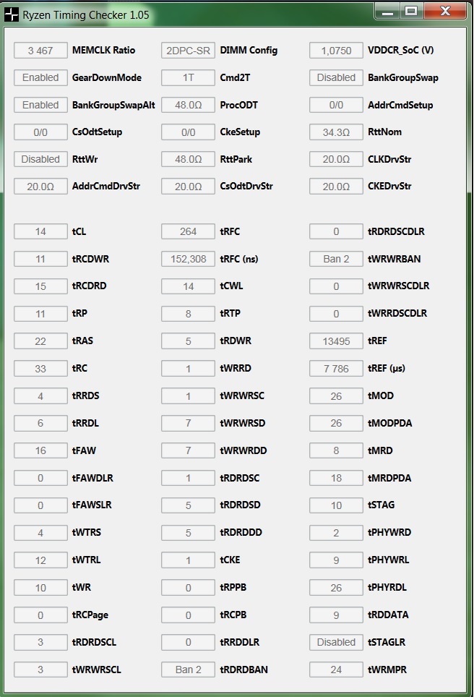474x697 pixels.
Task: Click the tRDDATA label text
Action: pos(388,615)
